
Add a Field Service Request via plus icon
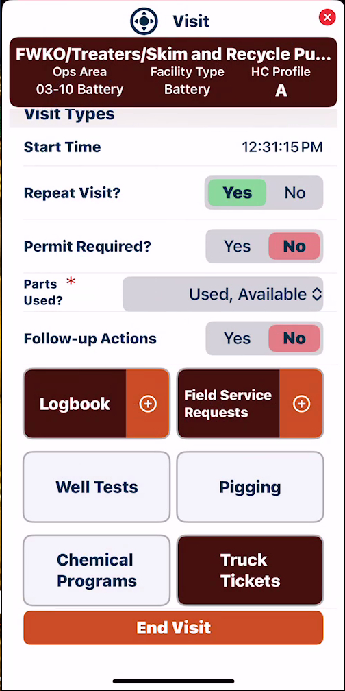click(x=301, y=404)
